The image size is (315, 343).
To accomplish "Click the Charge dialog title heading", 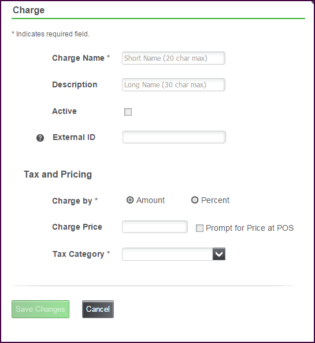I will click(x=29, y=10).
